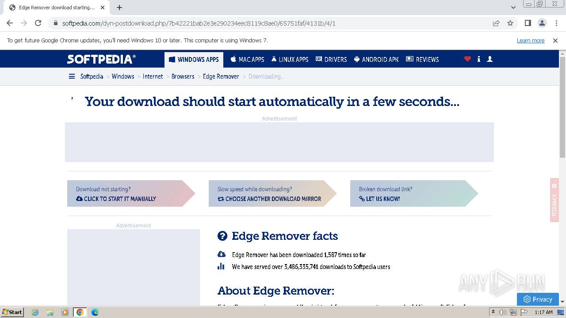This screenshot has height=318, width=566.
Task: Go to Internet breadcrumb link
Action: [x=153, y=76]
